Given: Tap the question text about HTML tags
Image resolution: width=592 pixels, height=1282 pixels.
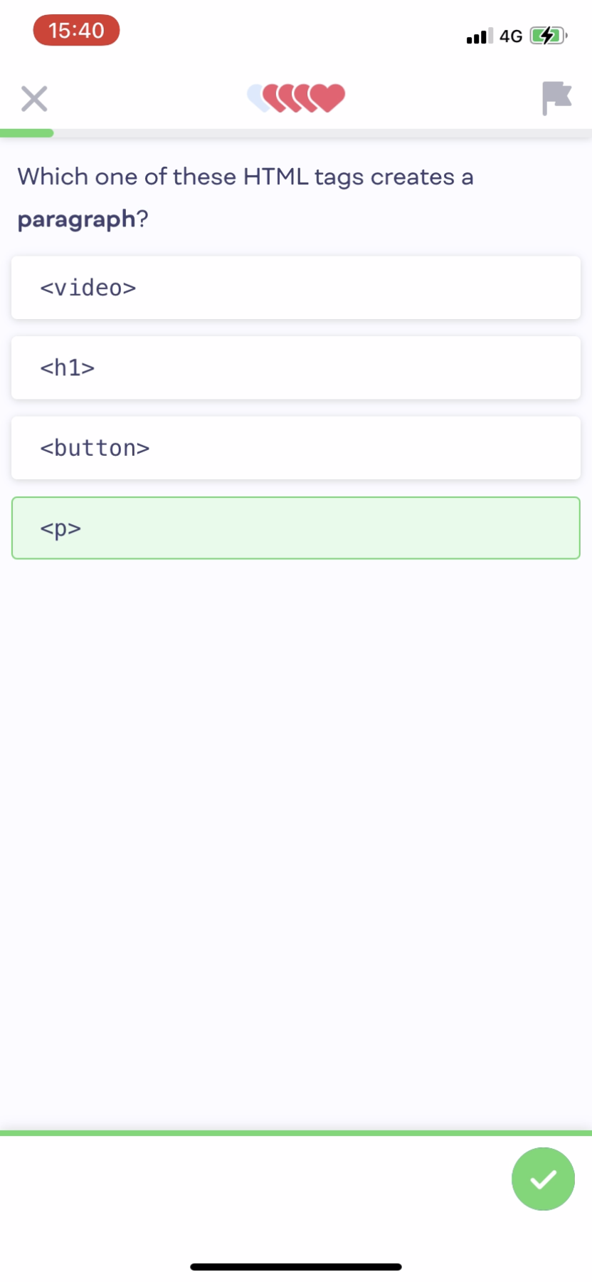Looking at the screenshot, I should click(245, 177).
